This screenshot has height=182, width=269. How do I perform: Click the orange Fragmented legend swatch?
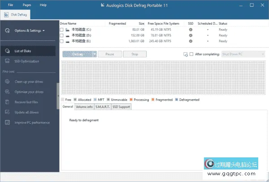point(153,100)
